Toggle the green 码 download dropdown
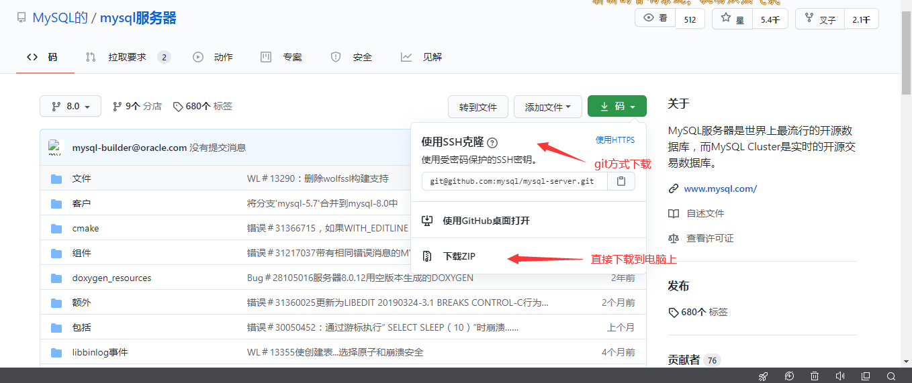912x383 pixels. (617, 106)
